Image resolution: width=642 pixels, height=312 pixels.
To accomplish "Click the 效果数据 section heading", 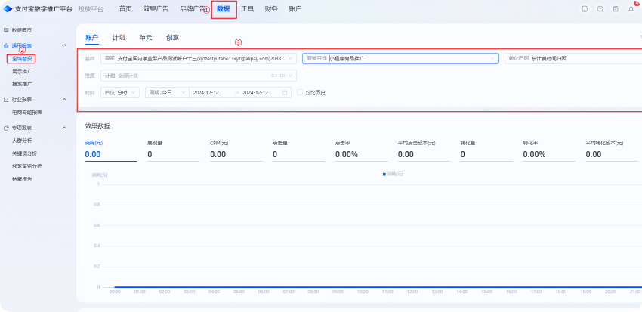I will point(97,125).
